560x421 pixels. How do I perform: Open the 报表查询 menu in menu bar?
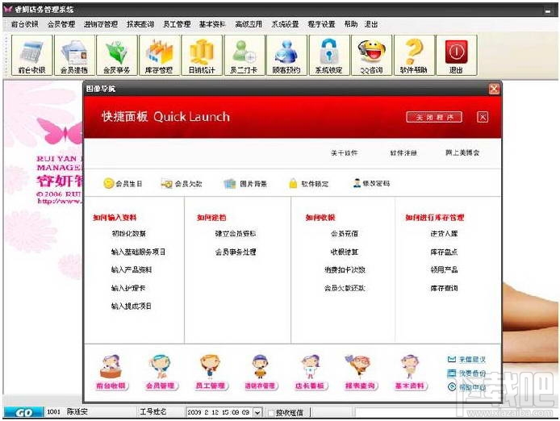(140, 24)
